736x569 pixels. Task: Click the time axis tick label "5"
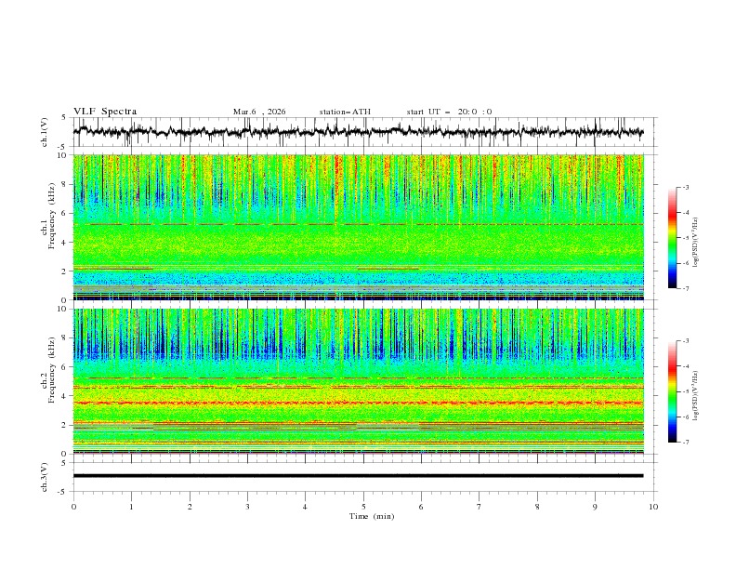click(363, 507)
